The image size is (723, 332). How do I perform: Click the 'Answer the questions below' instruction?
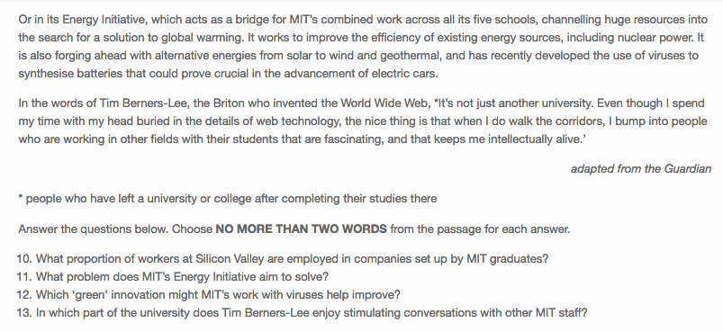(x=294, y=229)
